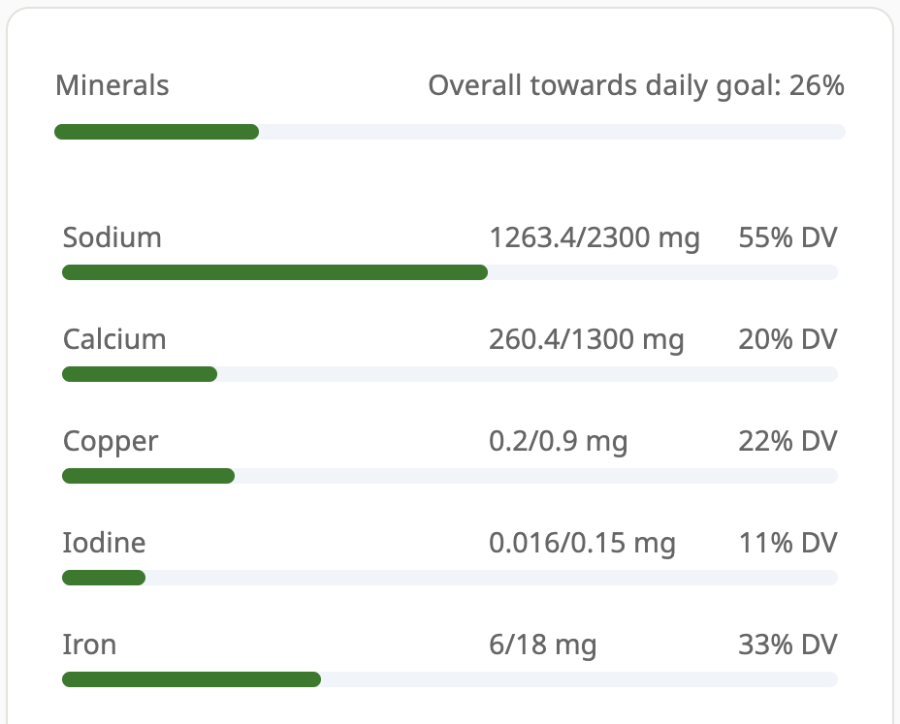
Task: Click the Iodine progress bar
Action: tap(450, 578)
